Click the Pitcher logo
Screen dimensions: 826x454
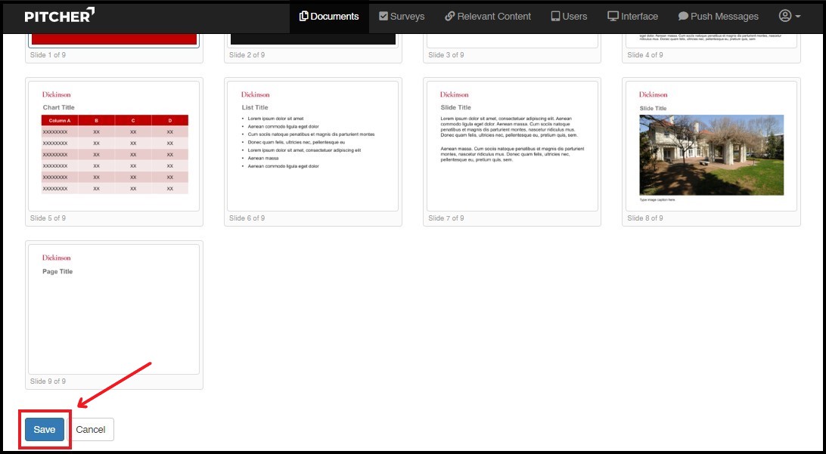[60, 16]
